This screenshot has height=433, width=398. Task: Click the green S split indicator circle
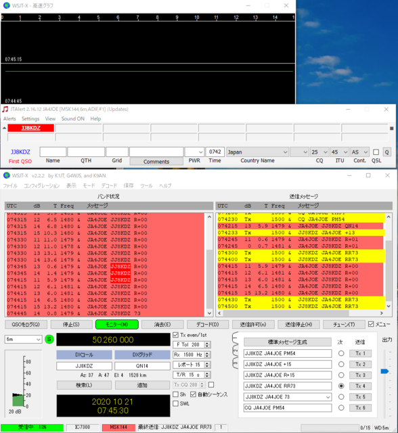(x=49, y=339)
